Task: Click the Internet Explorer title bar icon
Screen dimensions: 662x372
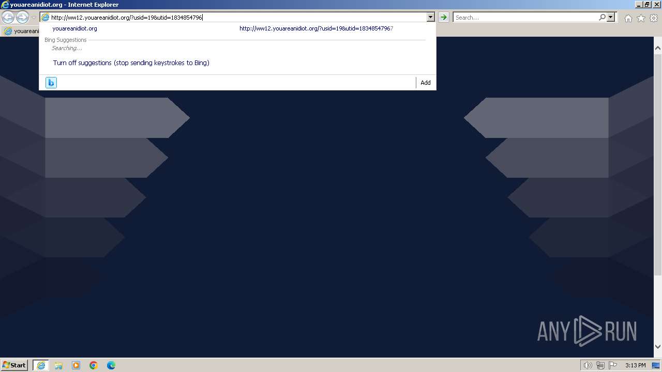Action: pyautogui.click(x=5, y=5)
